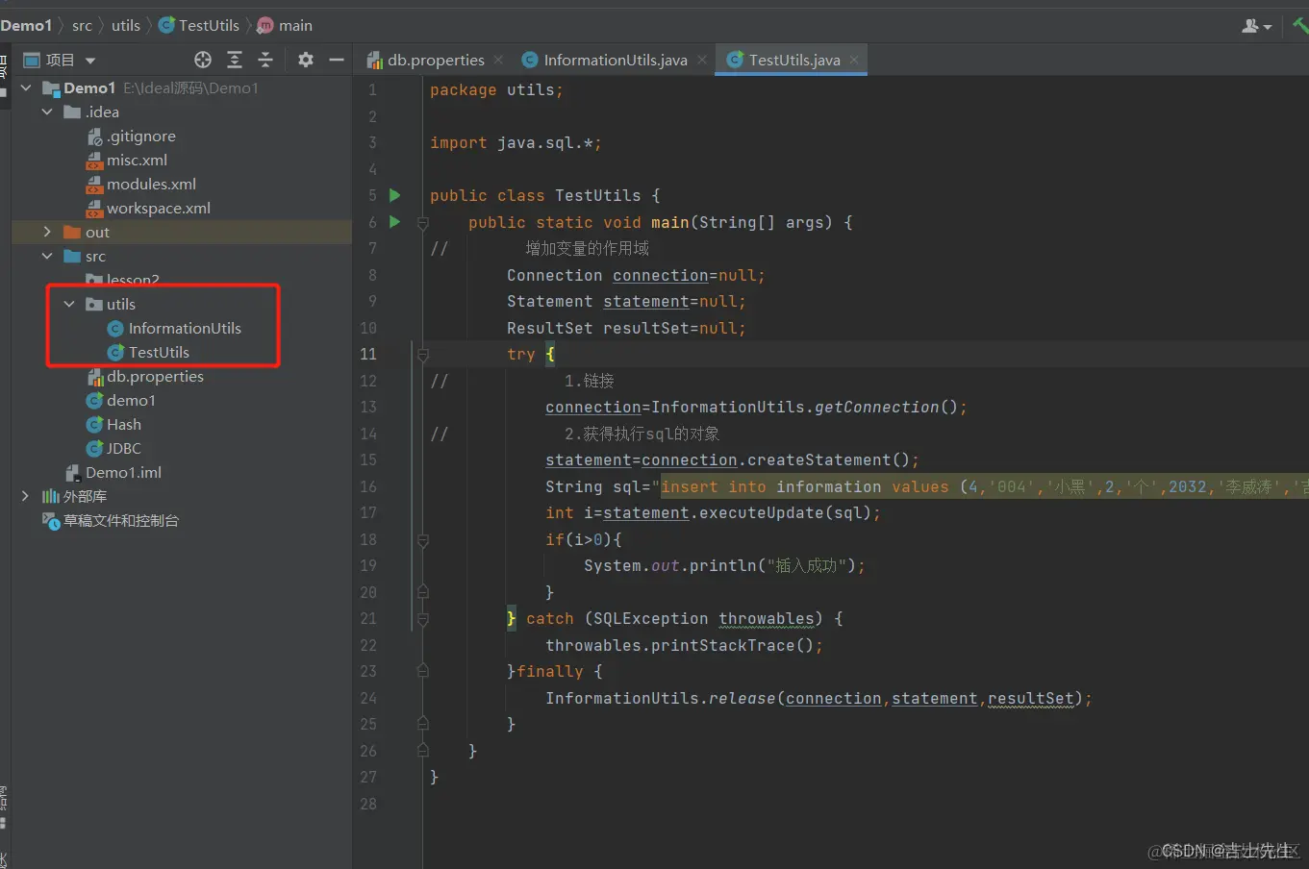The image size is (1309, 869).
Task: Click executeUpdate call on line 17
Action: tap(766, 512)
